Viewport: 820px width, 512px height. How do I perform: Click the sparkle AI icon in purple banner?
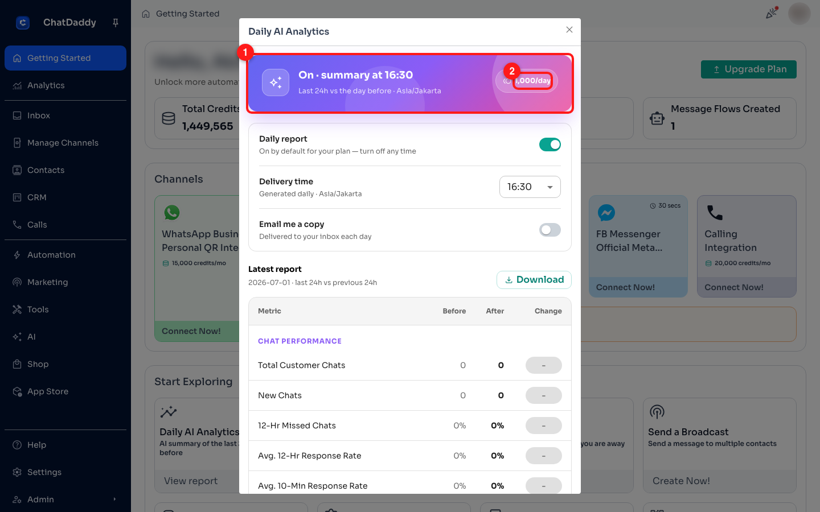[x=276, y=82]
